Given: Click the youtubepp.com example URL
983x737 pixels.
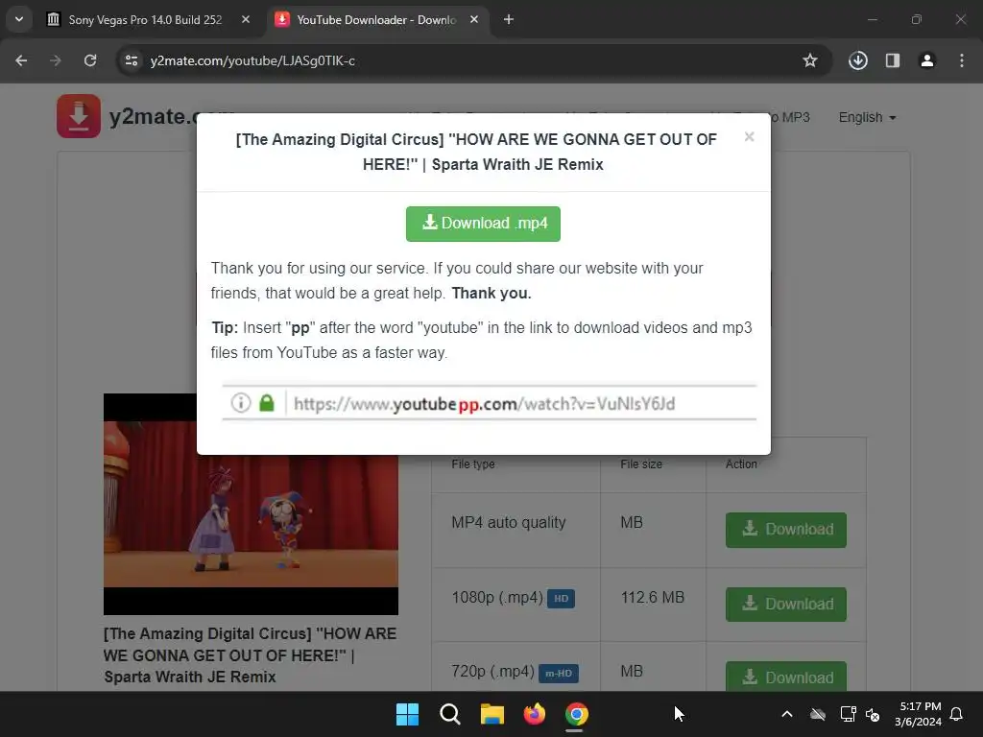Looking at the screenshot, I should pos(485,404).
